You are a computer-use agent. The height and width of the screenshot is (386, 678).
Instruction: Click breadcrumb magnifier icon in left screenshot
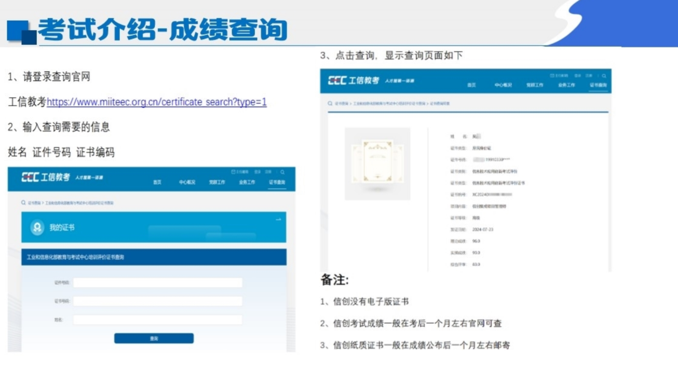[x=23, y=203]
